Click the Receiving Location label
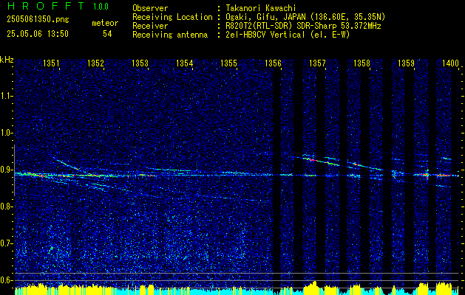The height and width of the screenshot is (295, 465). 172,17
